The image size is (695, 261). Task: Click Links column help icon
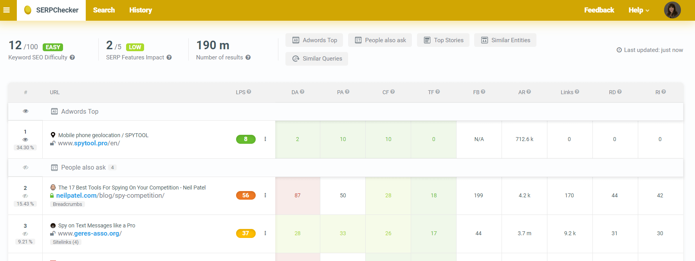577,92
